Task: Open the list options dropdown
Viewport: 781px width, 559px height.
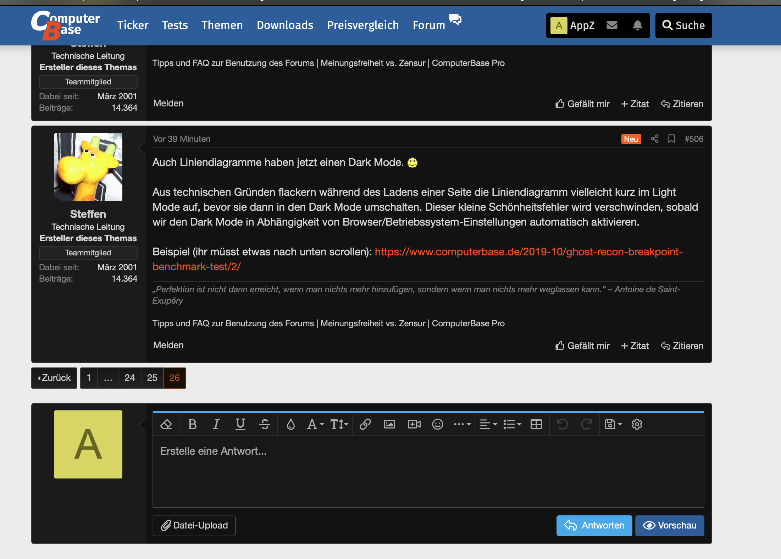Action: click(x=512, y=424)
